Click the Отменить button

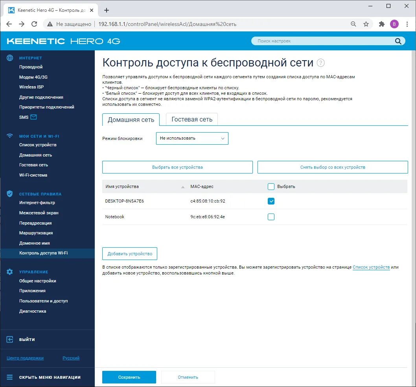(x=188, y=377)
